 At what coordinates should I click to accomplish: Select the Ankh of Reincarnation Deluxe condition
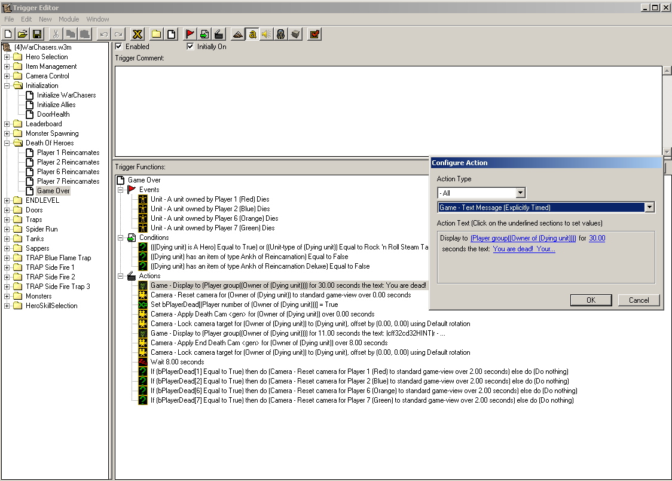(260, 266)
